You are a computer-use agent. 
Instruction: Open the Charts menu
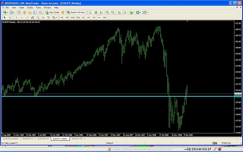pos(30,7)
